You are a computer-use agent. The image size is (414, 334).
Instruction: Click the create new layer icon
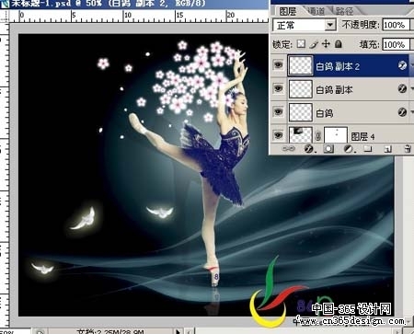387,149
